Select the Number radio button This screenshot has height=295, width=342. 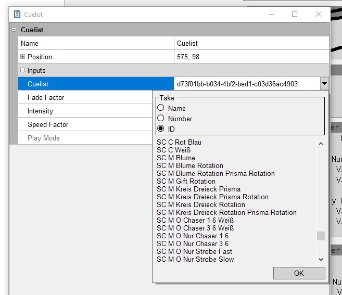[x=161, y=119]
